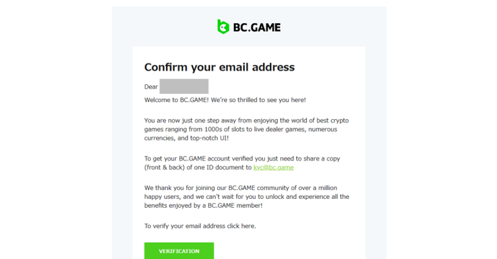The height and width of the screenshot is (259, 497).
Task: Click the green VERIFICATION button
Action: [x=179, y=251]
